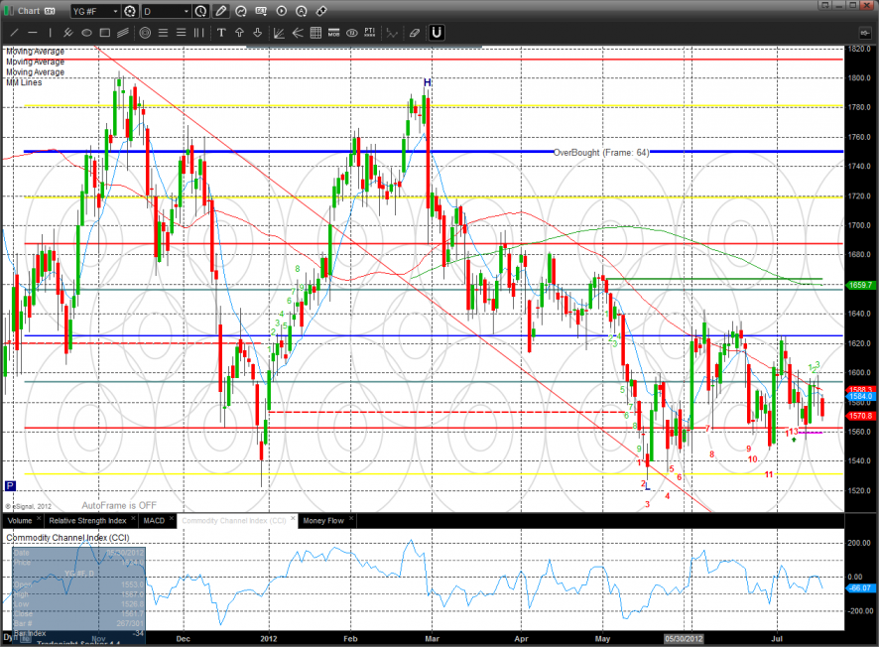Toggle the pencil drawing mode button
This screenshot has height=647, width=879.
[221, 11]
